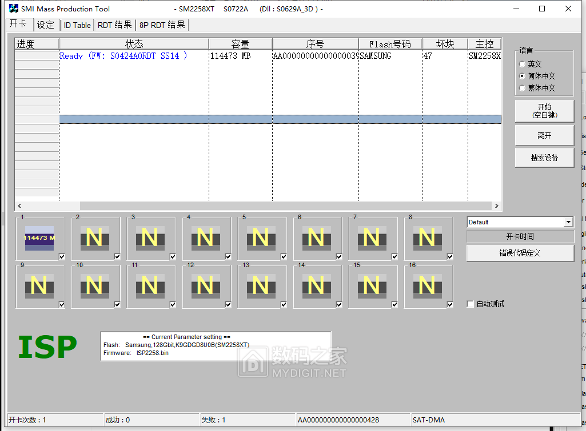Click the port 16 empty slot icon
Viewport: 586px width, 431px height.
[x=427, y=285]
